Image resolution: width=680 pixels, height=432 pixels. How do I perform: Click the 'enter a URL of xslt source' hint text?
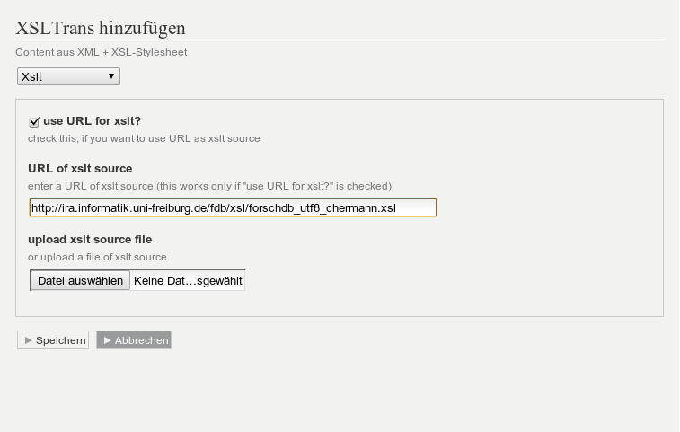210,186
